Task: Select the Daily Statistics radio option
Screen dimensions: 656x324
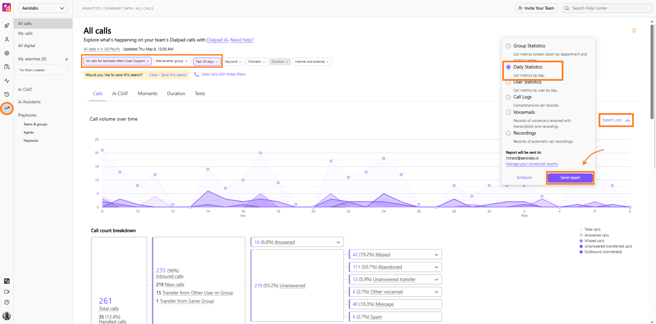Action: (508, 67)
